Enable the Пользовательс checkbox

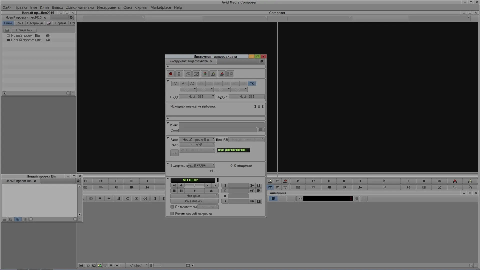[x=172, y=207]
